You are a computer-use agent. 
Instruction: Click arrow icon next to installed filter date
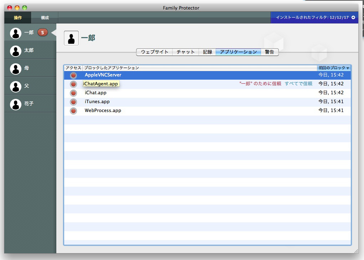(x=353, y=17)
